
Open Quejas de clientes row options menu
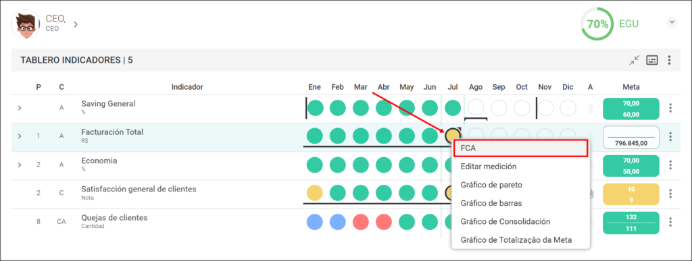tap(670, 222)
